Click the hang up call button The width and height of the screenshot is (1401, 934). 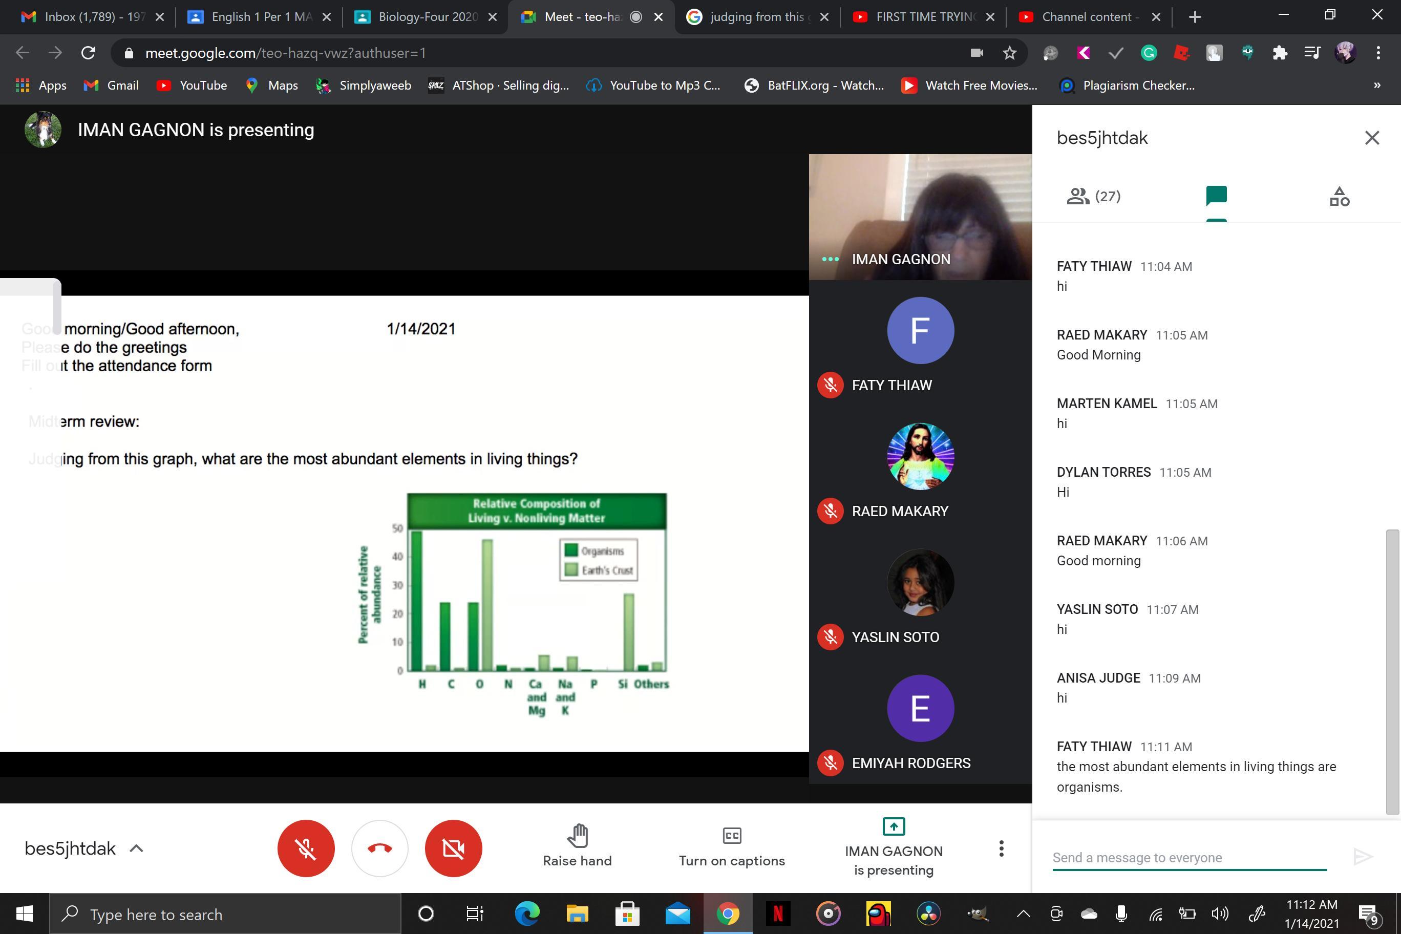pos(379,848)
